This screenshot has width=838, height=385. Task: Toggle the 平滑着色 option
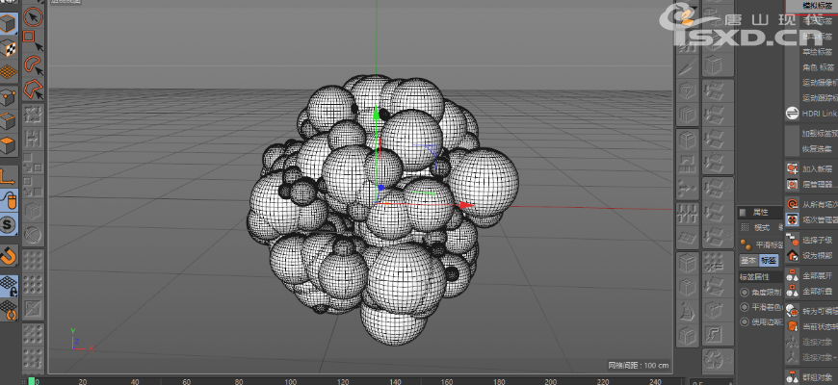coord(745,307)
